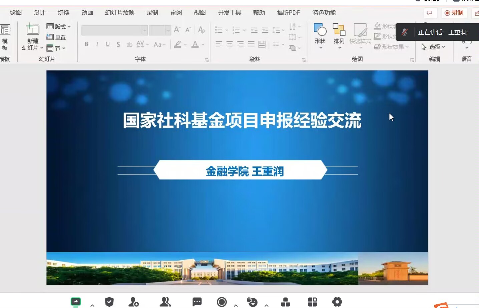Toggle center alignment

tap(230, 44)
